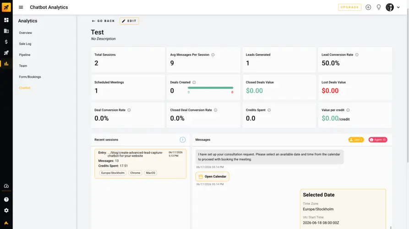Click the orange icon at bottom of left rail
The image size is (409, 229).
click(6, 223)
